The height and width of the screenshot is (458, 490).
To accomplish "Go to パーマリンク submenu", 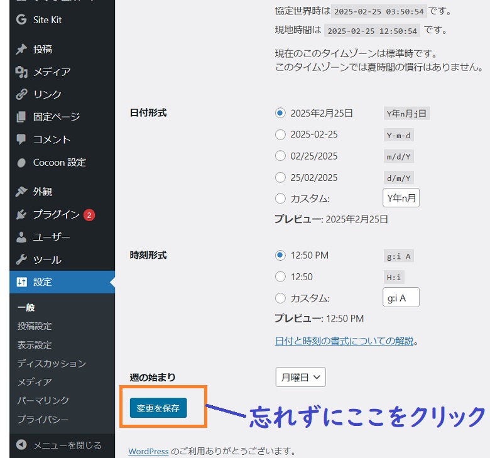I will pyautogui.click(x=43, y=400).
